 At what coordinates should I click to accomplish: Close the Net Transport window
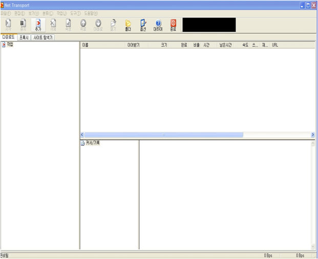coord(314,6)
